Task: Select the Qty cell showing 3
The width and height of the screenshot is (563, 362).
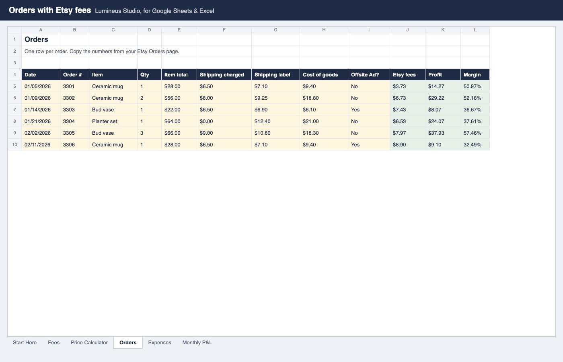Action: click(149, 133)
